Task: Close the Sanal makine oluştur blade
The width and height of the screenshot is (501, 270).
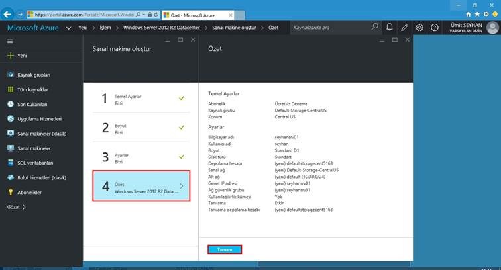Action: (x=193, y=40)
